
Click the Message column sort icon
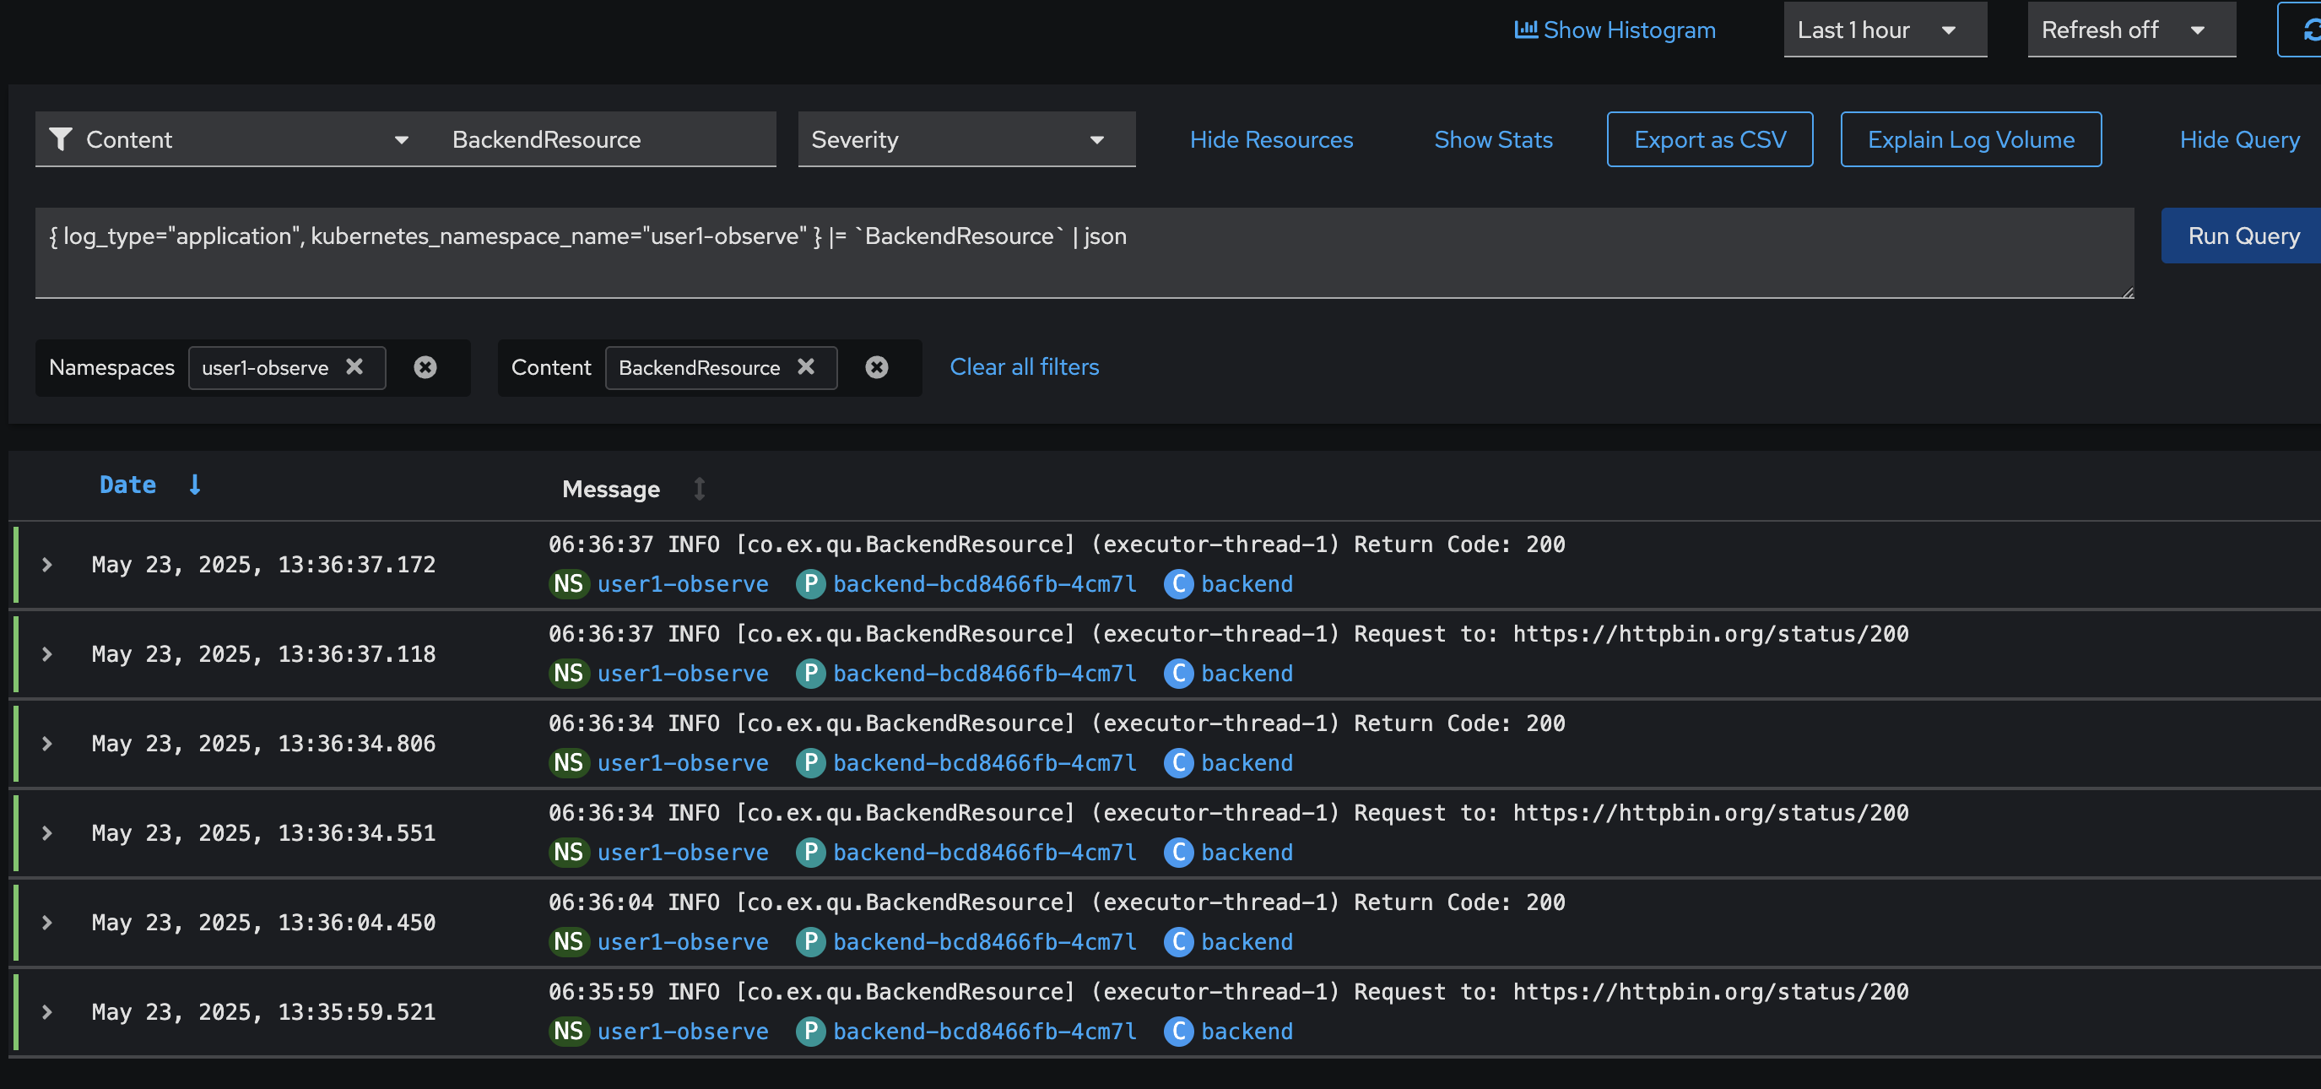(x=699, y=489)
